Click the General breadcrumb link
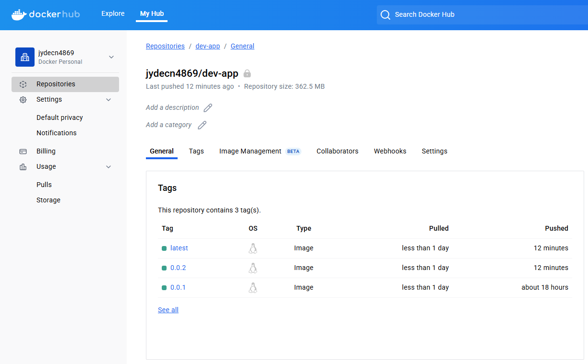588x364 pixels. coord(242,46)
